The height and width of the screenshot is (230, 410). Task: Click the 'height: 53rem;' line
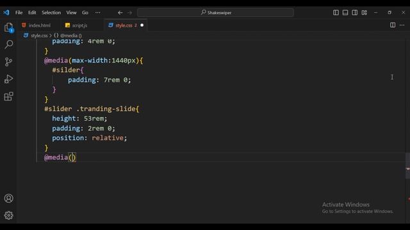(79, 118)
